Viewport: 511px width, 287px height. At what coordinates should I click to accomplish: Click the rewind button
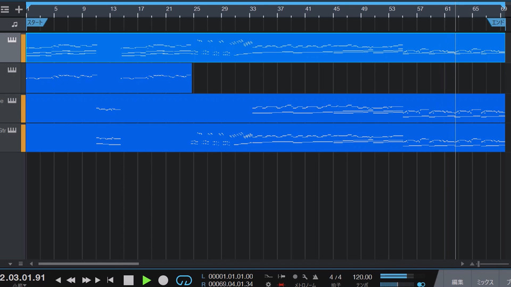[x=71, y=280]
